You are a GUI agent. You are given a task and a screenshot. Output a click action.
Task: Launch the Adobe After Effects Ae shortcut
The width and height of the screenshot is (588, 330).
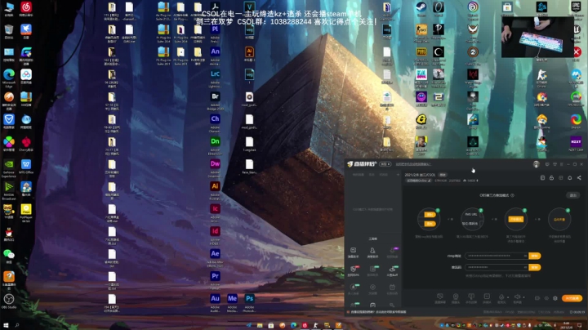[x=215, y=257]
